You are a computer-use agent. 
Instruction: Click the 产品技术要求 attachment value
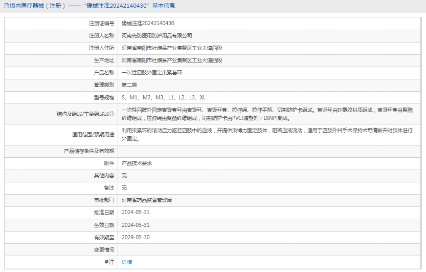[x=137, y=163]
